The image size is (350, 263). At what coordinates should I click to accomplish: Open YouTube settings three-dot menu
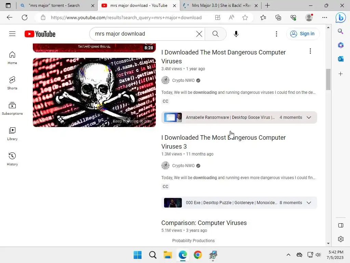point(276,34)
